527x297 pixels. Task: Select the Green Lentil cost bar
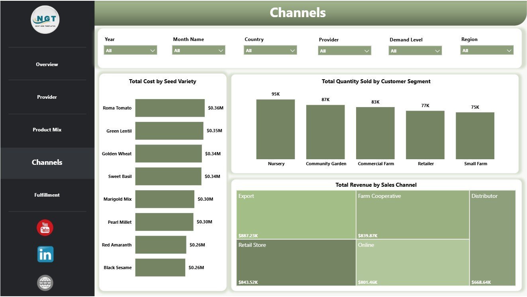pyautogui.click(x=169, y=131)
